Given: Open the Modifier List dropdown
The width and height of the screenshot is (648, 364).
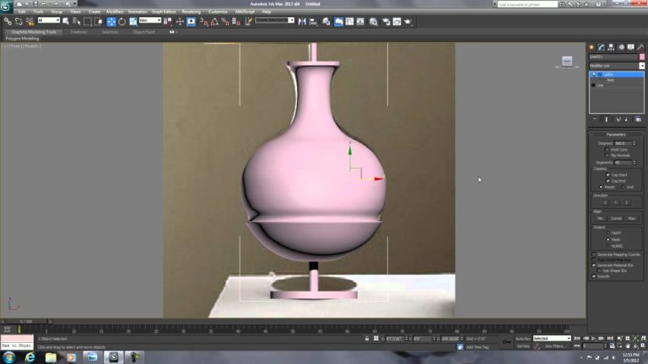Looking at the screenshot, I should [615, 65].
